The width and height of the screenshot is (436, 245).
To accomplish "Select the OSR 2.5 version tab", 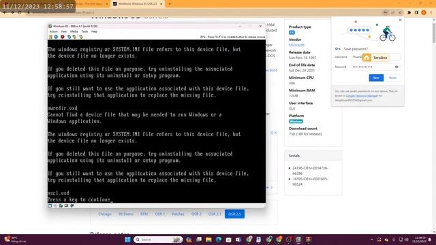I will [x=234, y=214].
